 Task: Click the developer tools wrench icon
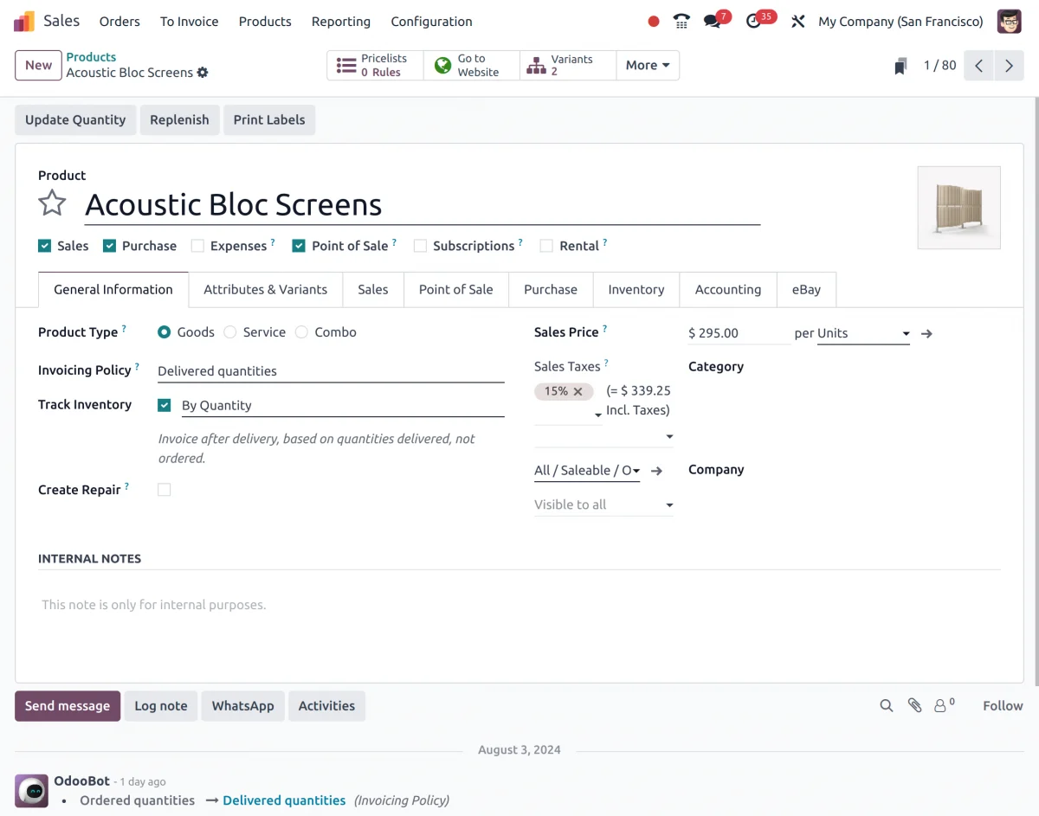pyautogui.click(x=797, y=21)
